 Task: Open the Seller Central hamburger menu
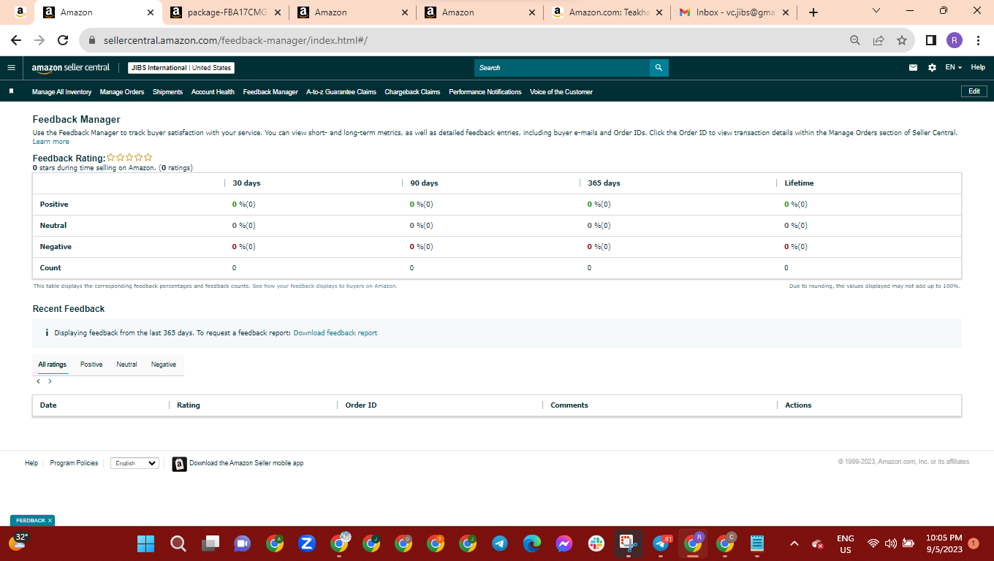point(11,68)
